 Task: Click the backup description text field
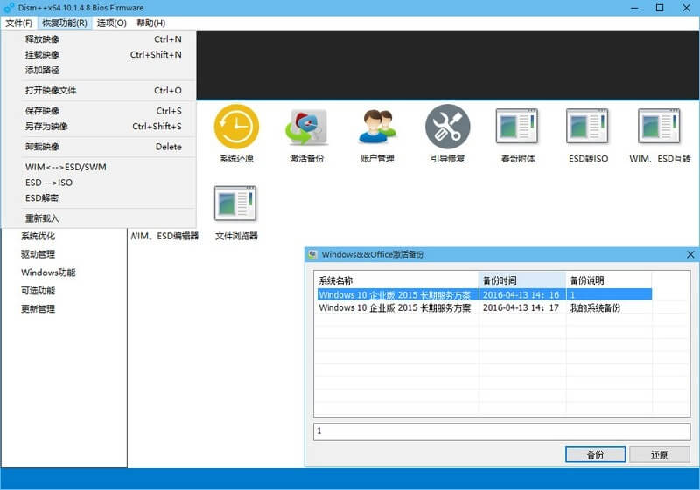(501, 431)
